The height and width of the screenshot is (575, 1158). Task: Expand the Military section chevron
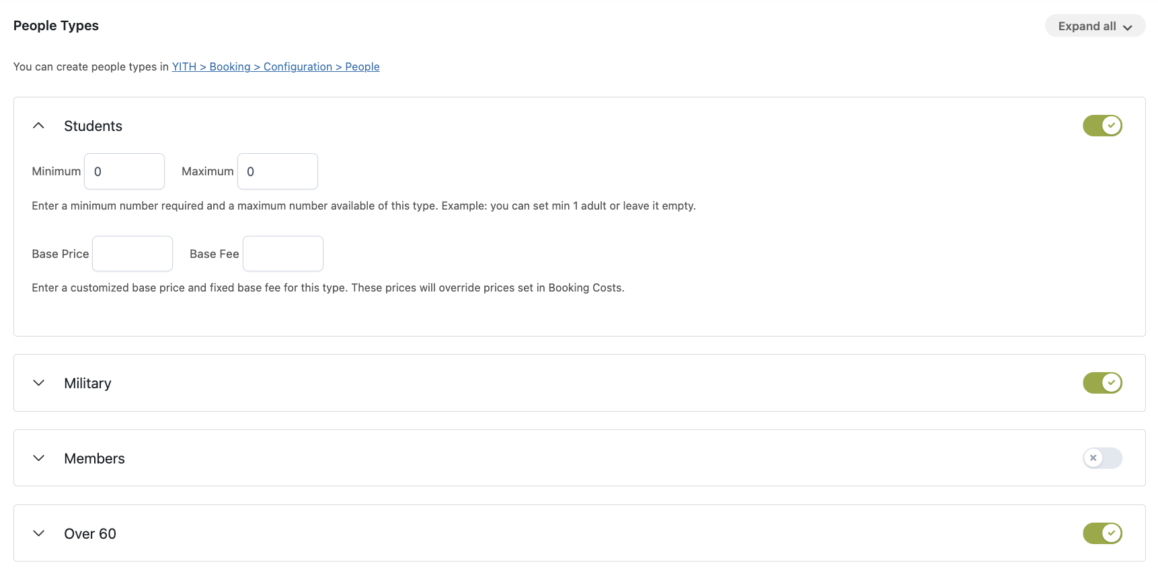click(39, 383)
